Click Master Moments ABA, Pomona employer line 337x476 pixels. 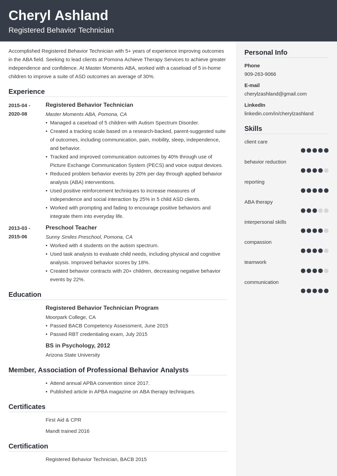(86, 114)
